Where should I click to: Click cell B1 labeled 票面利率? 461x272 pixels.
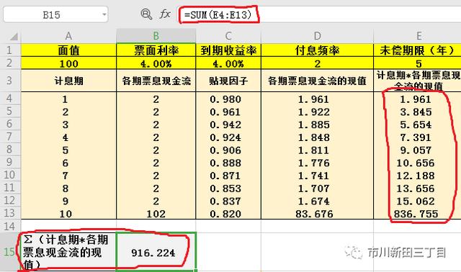click(156, 50)
